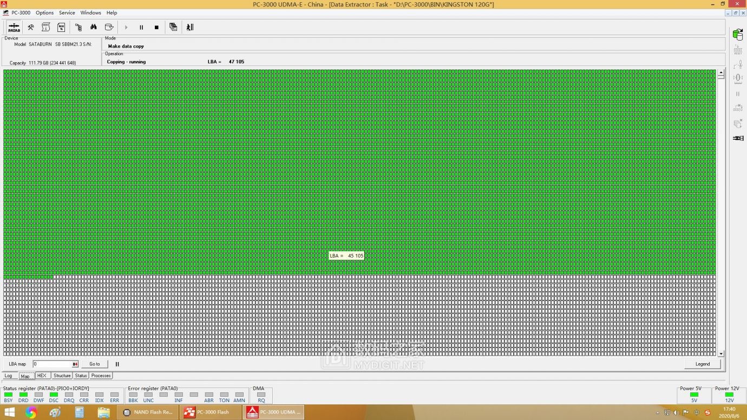Image resolution: width=747 pixels, height=420 pixels.
Task: Click the RESET icon in right sidebar
Action: [x=738, y=50]
